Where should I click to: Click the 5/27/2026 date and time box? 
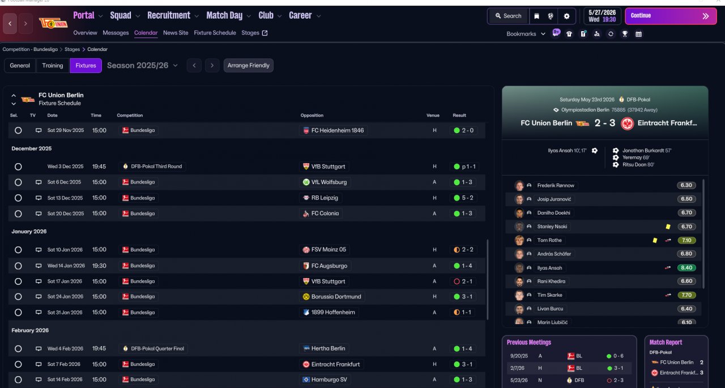(x=602, y=16)
